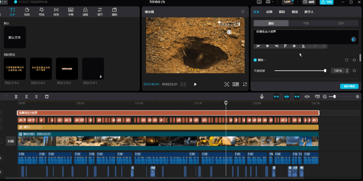
Task: Open the 滤镜 filters panel
Action: pyautogui.click(x=85, y=12)
